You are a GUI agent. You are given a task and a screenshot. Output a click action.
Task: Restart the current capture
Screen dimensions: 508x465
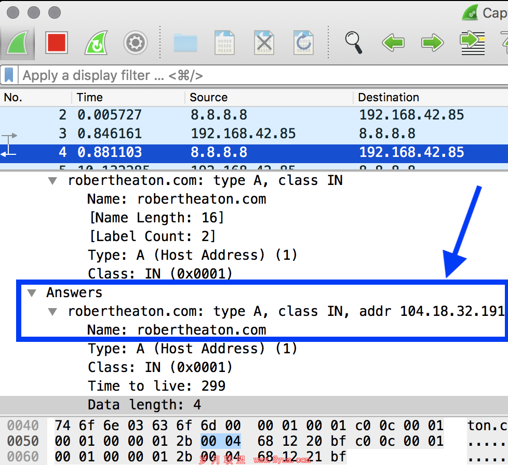[x=96, y=43]
